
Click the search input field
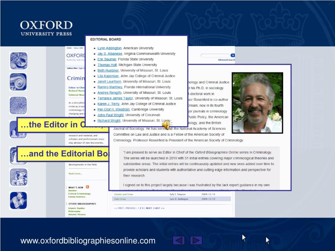click(215, 56)
